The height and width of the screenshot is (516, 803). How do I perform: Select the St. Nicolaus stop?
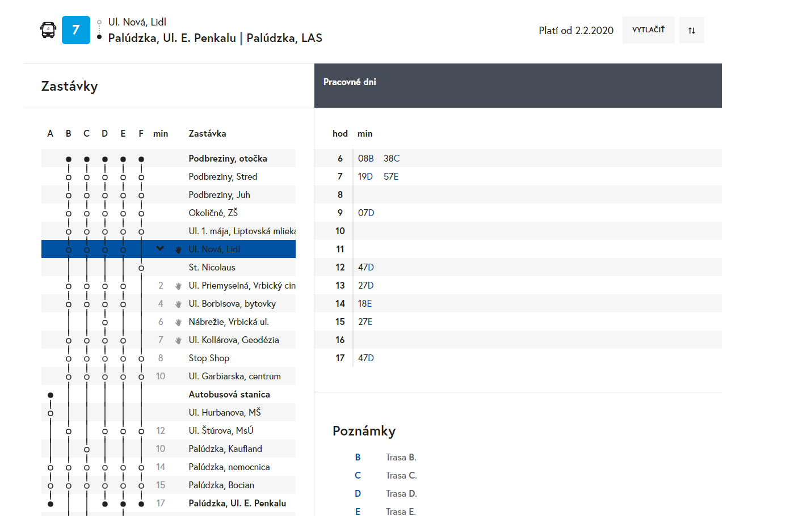(212, 268)
